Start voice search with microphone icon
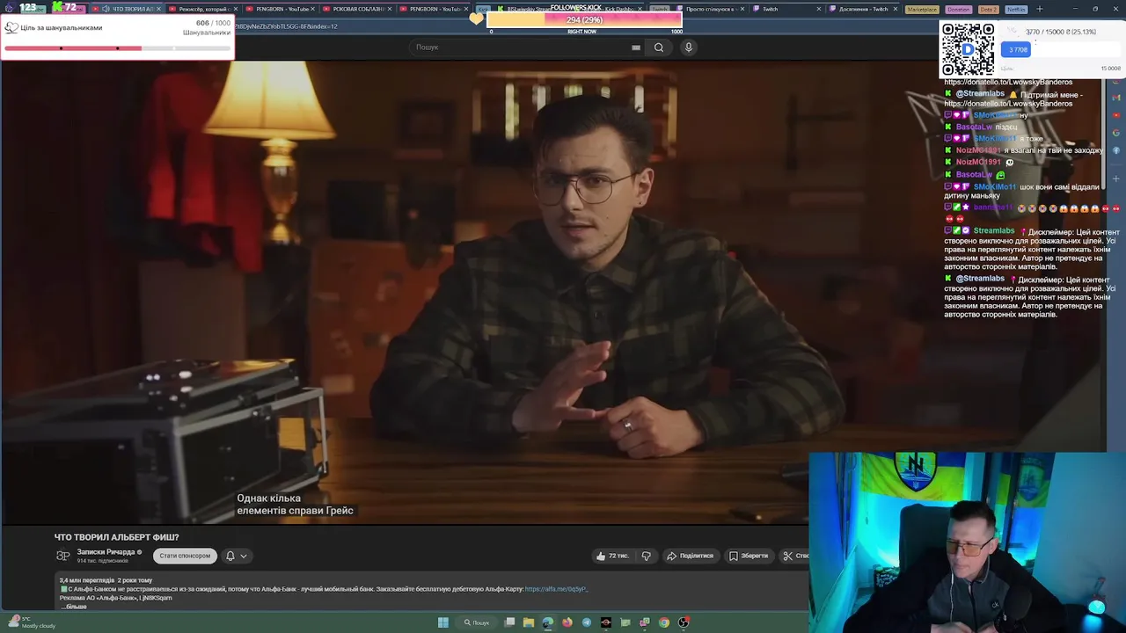 tap(689, 47)
